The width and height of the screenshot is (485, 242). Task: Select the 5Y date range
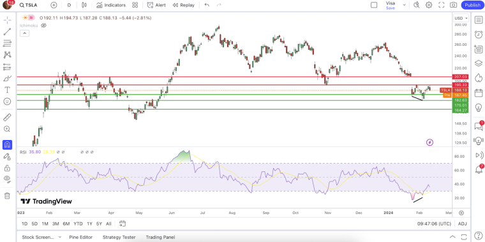click(99, 224)
